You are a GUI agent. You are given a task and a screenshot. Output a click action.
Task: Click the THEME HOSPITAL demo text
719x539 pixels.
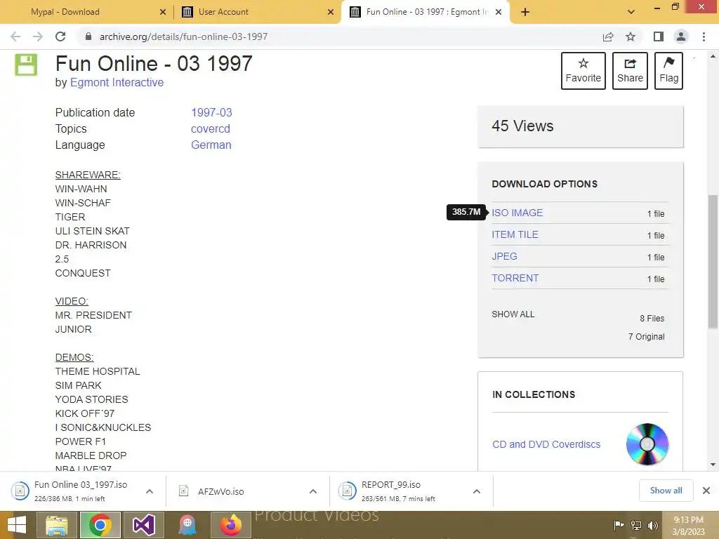(x=98, y=371)
